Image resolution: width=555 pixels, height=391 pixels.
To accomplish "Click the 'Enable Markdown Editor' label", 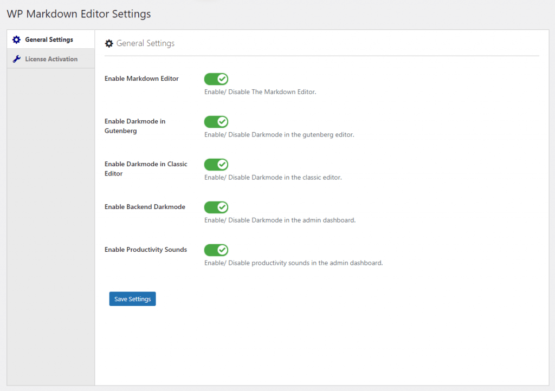I will 141,79.
